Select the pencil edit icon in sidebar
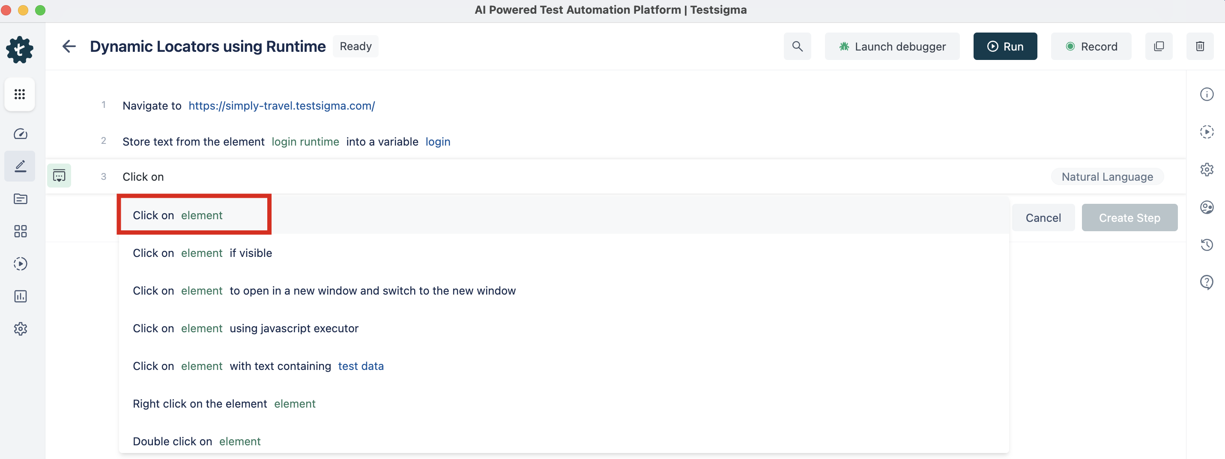The image size is (1225, 459). click(20, 166)
